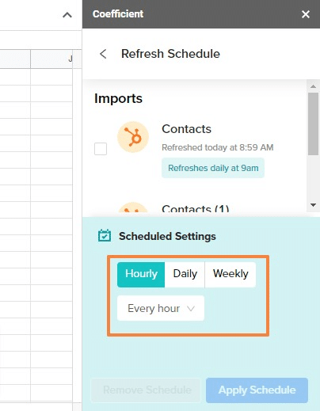320x411 pixels.
Task: Select column J header in spreadsheet
Action: 51,59
